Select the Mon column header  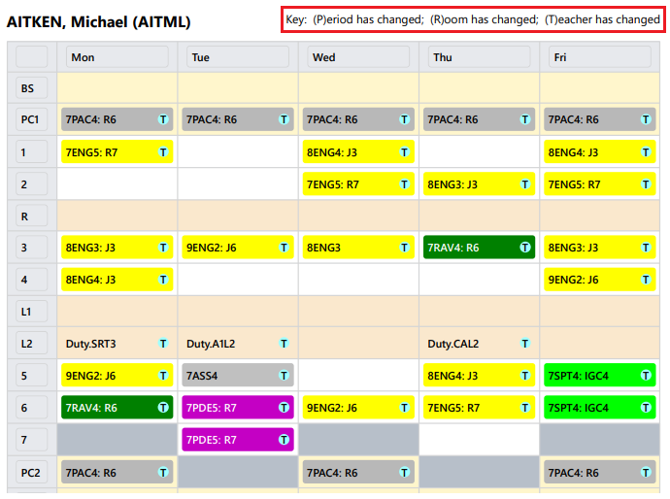[117, 57]
